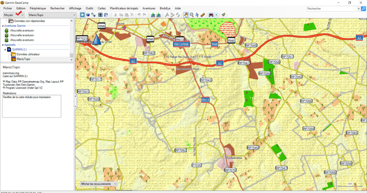Click the Undo arrow icon
This screenshot has width=367, height=193.
(139, 15)
